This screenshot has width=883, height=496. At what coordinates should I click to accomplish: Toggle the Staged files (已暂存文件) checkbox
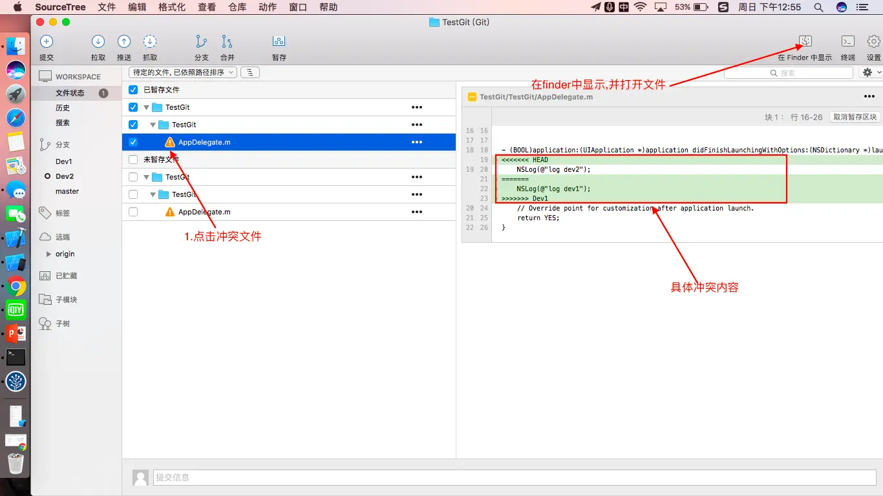pos(133,90)
